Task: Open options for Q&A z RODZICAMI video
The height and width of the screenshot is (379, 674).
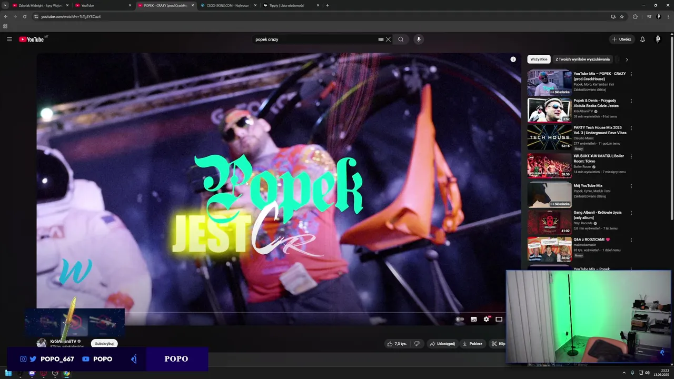Action: coord(631,240)
